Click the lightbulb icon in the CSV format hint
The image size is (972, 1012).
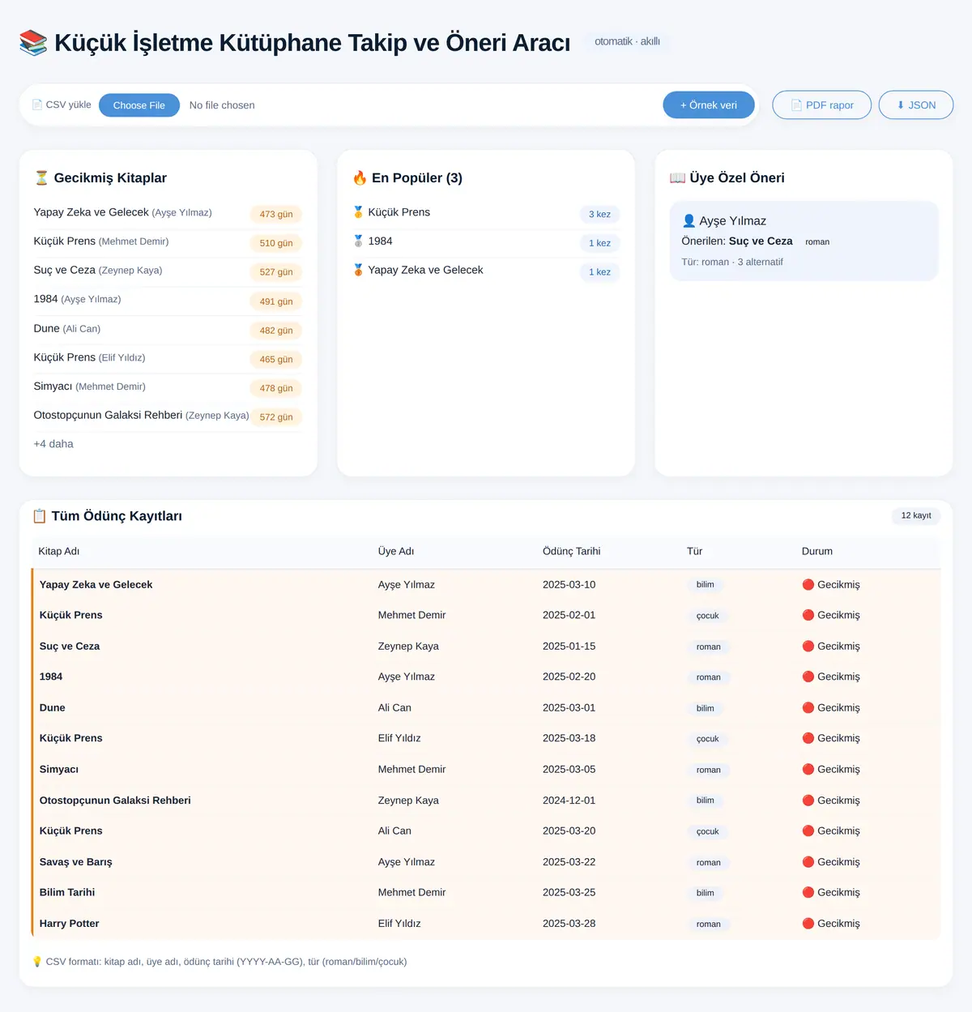tap(37, 962)
